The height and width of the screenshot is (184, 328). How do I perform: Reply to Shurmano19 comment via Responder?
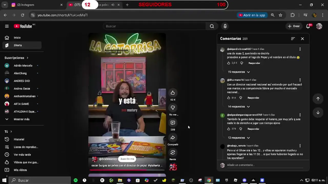253,98
